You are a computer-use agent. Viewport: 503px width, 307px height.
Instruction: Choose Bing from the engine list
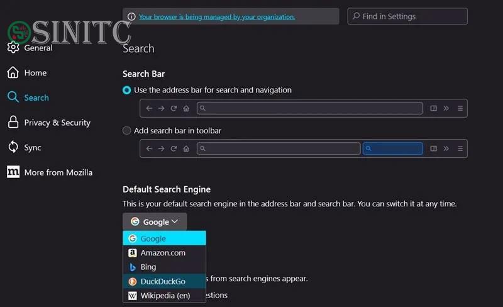[x=164, y=267]
